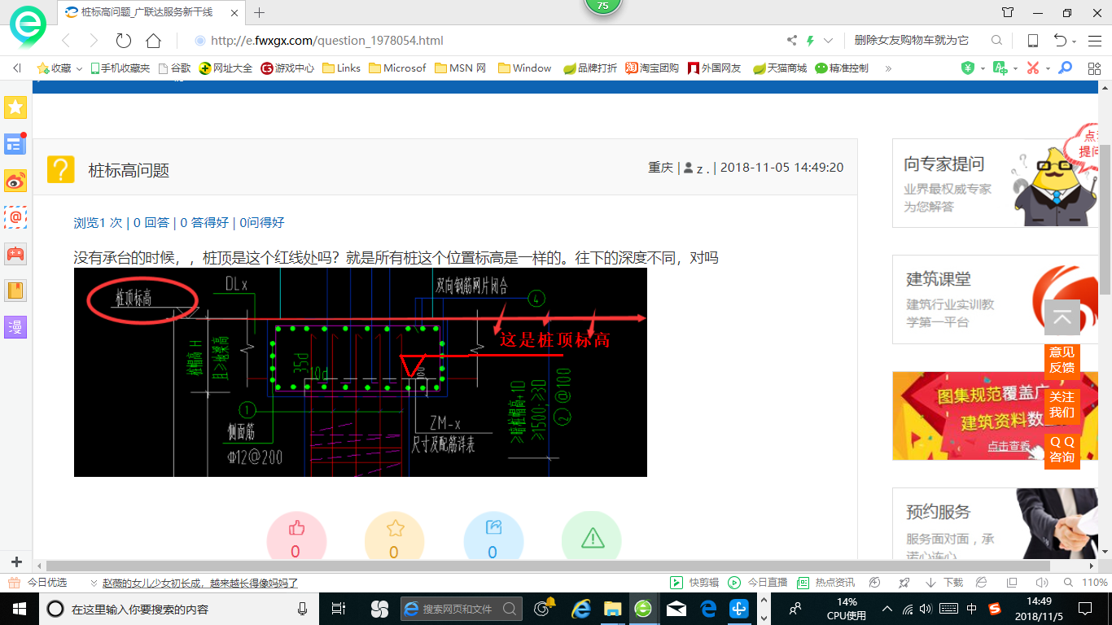This screenshot has width=1112, height=625.
Task: Click the share icon in address bar
Action: 792,41
